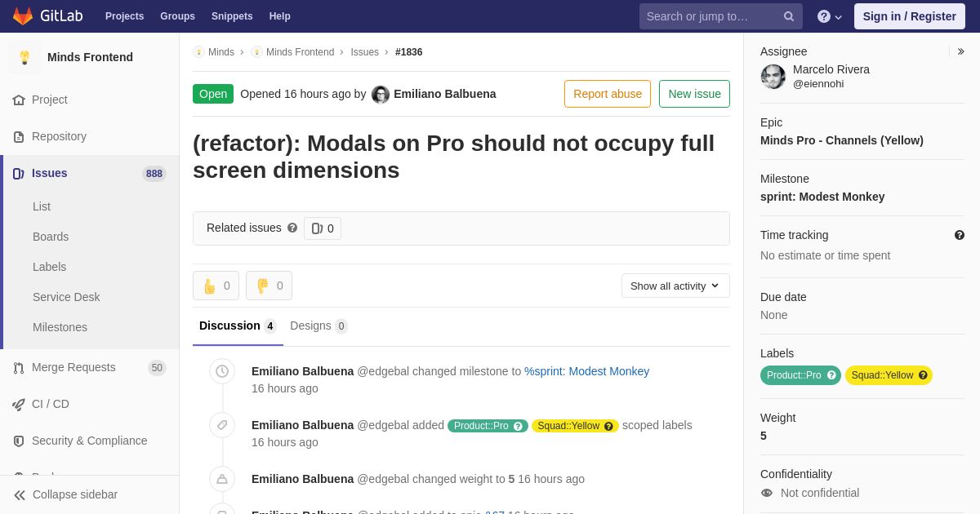Open the Projects menu in top bar
Viewport: 980px width, 514px height.
[124, 16]
